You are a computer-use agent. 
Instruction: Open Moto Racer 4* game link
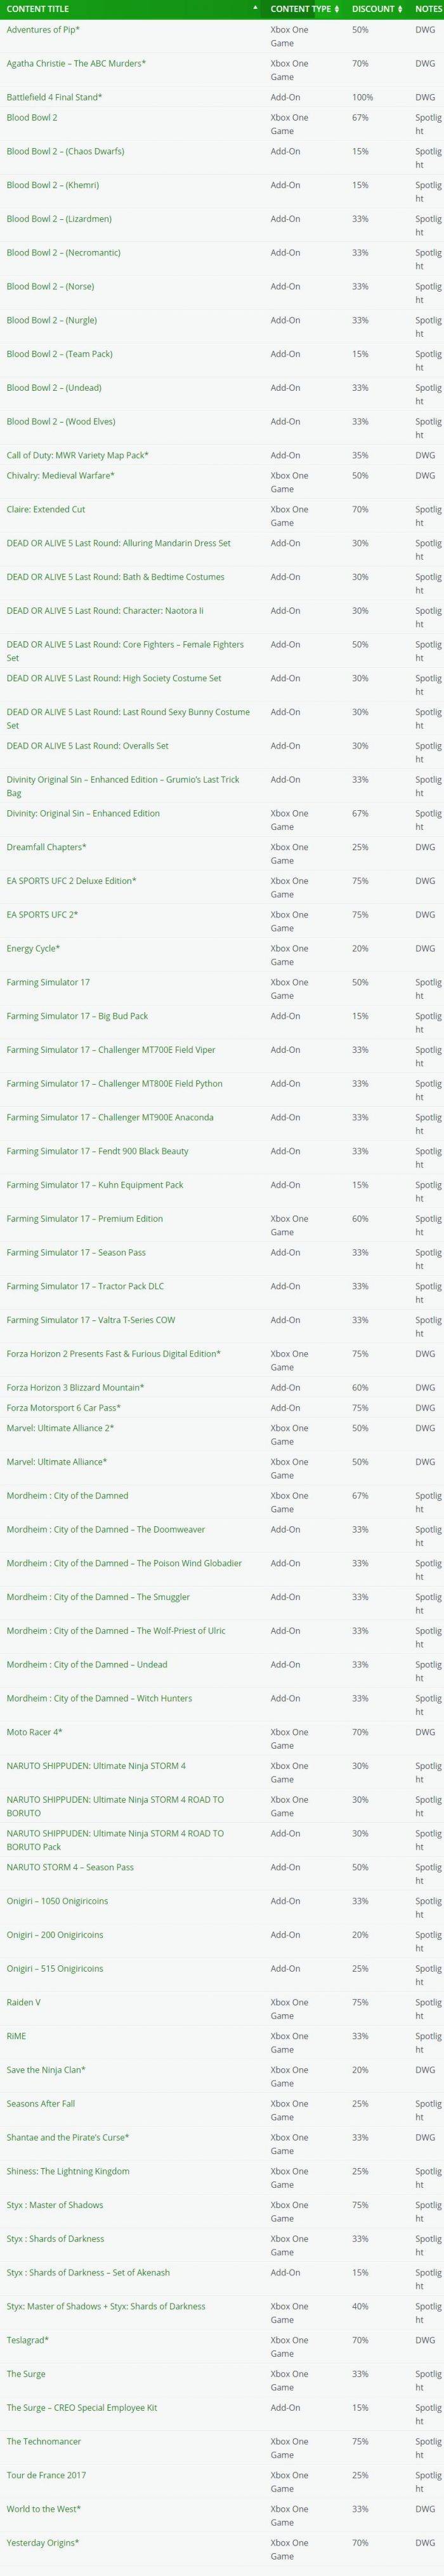(34, 1731)
